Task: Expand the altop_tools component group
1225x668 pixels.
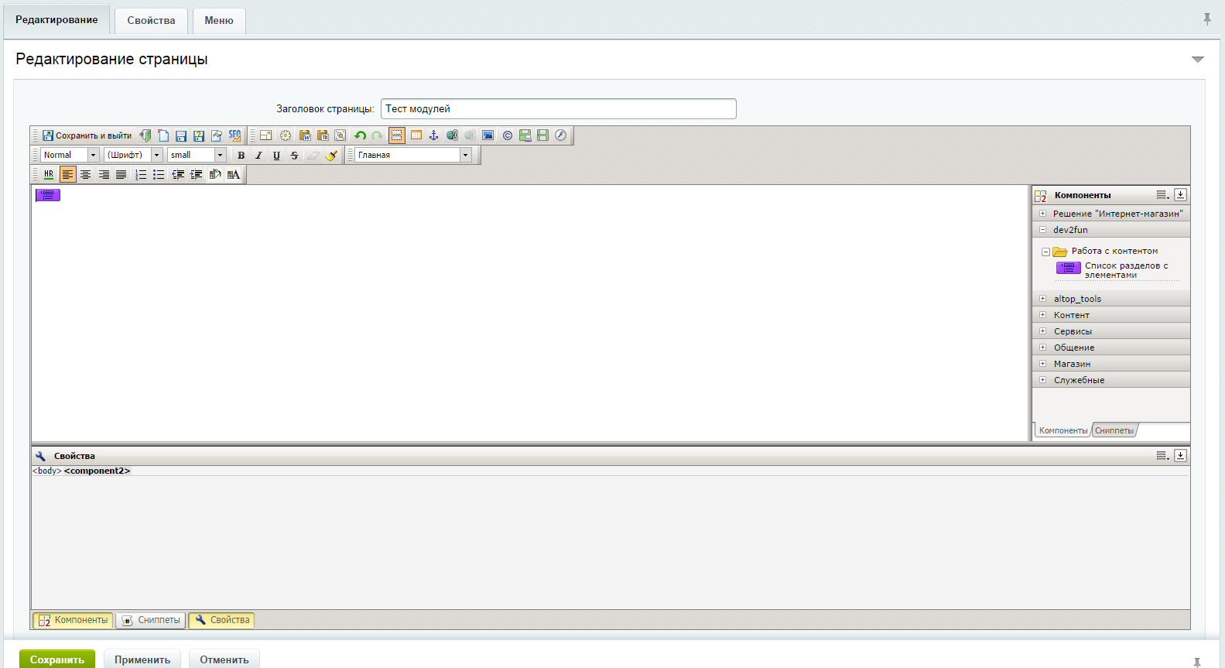Action: point(1042,299)
